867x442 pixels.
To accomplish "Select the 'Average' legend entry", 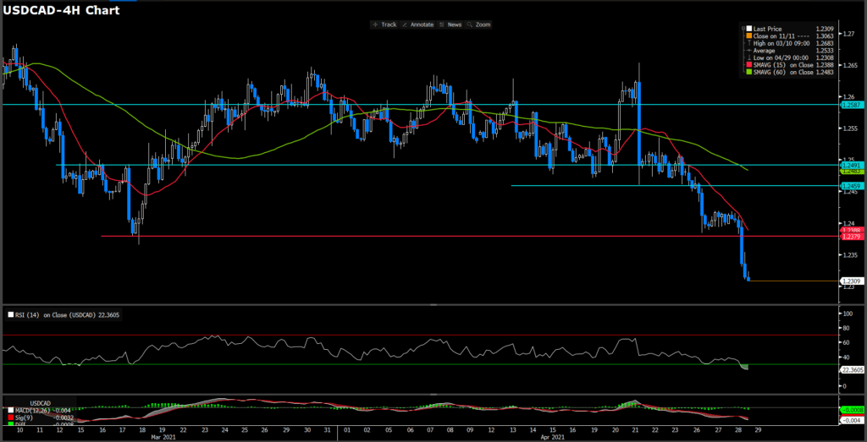I will point(765,50).
